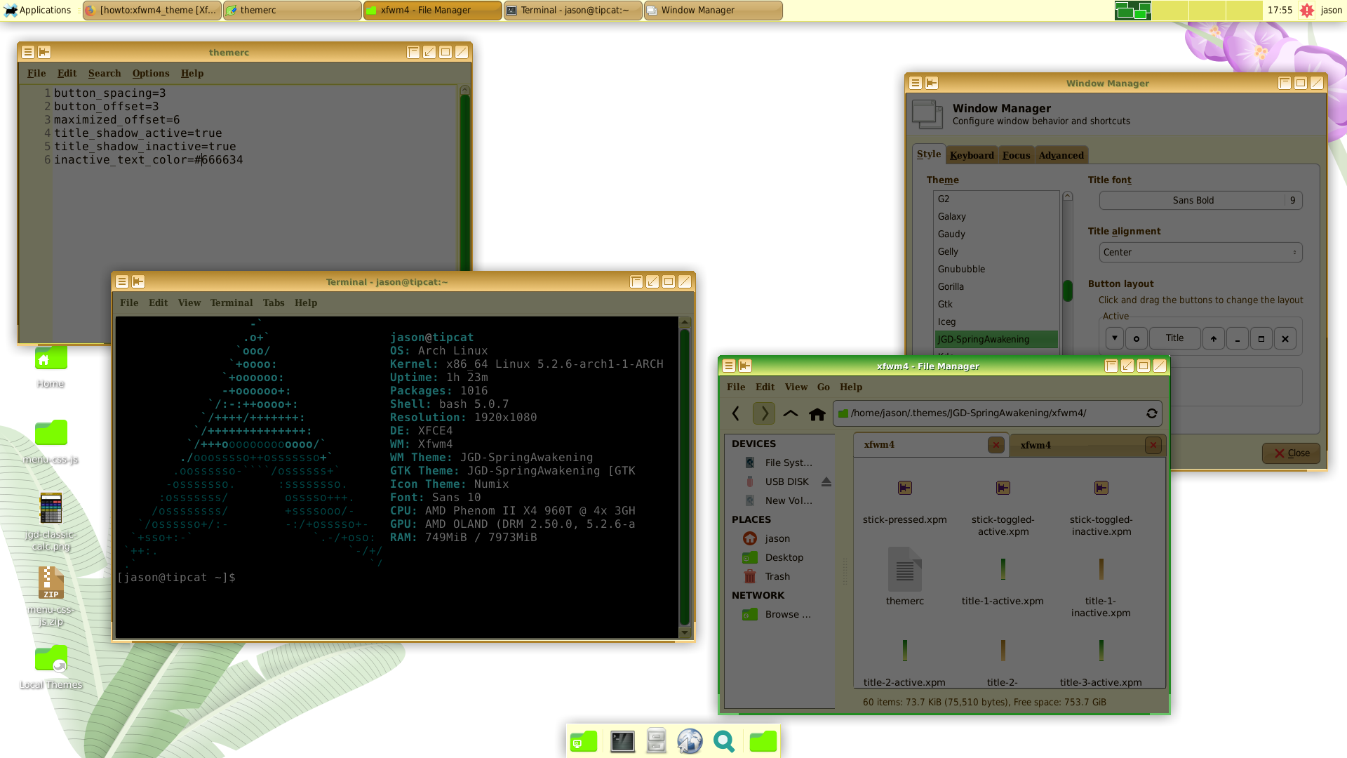This screenshot has width=1347, height=758.
Task: Open themerc window menu button
Action: coord(28,52)
